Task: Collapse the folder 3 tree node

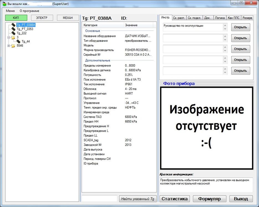Action: [9, 37]
